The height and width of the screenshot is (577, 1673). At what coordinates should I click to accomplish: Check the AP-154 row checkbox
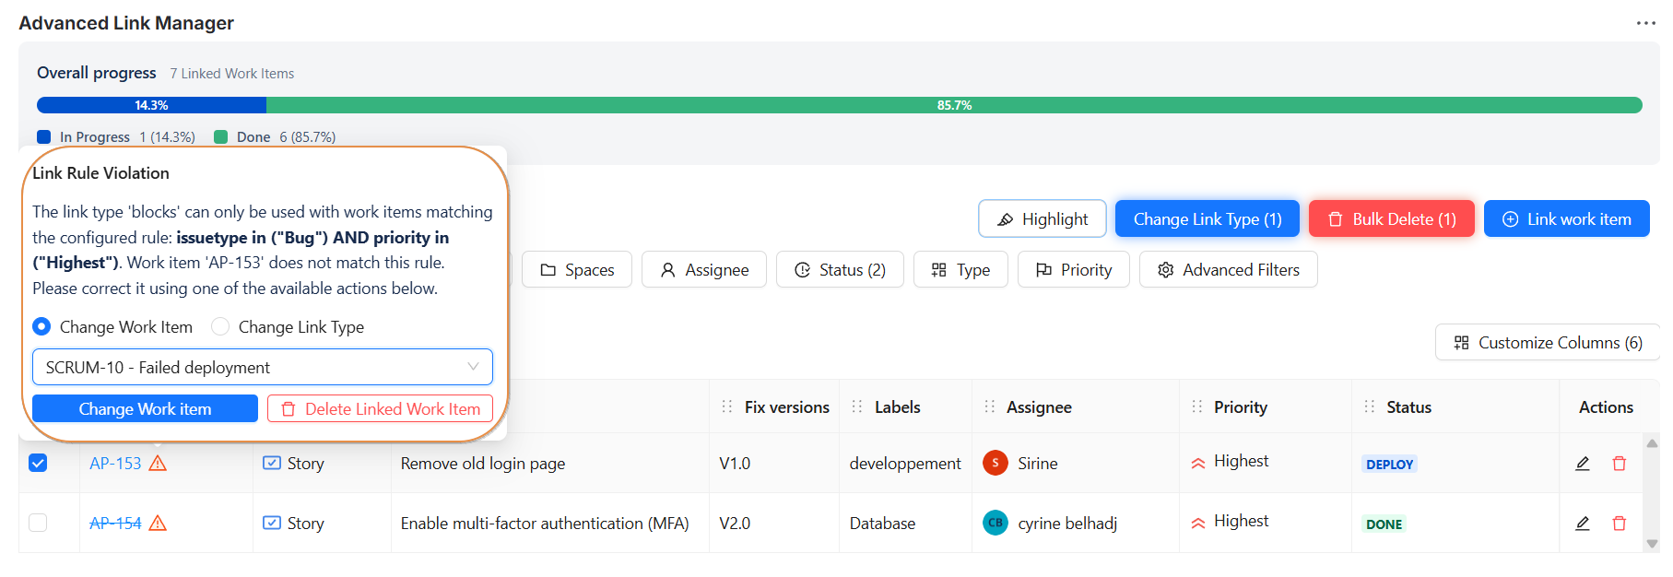pos(38,523)
